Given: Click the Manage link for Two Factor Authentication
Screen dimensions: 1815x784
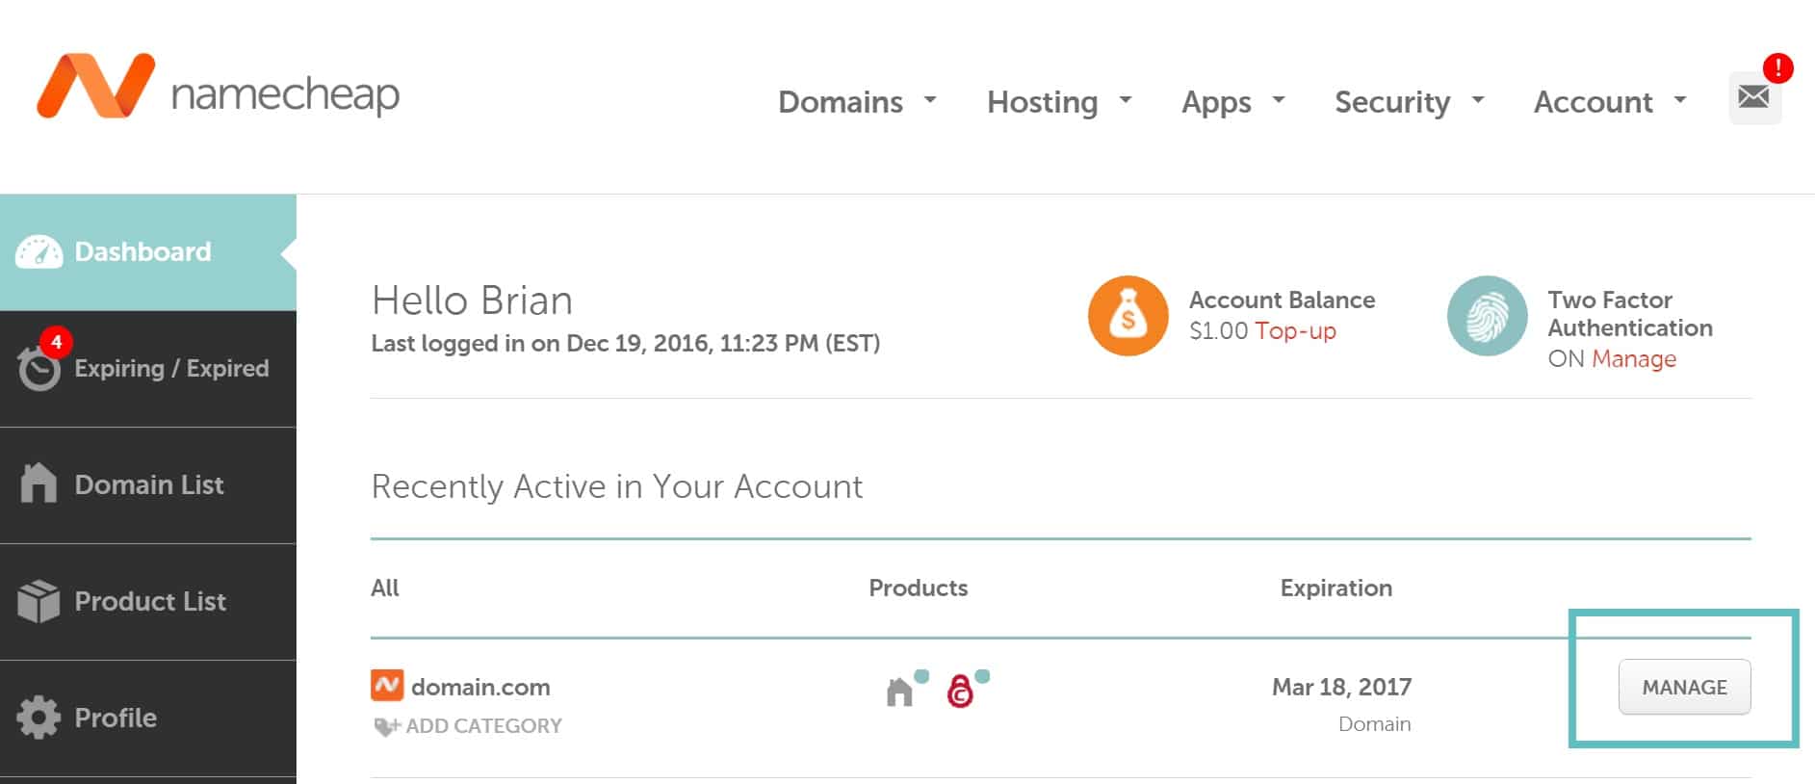Looking at the screenshot, I should (x=1633, y=358).
